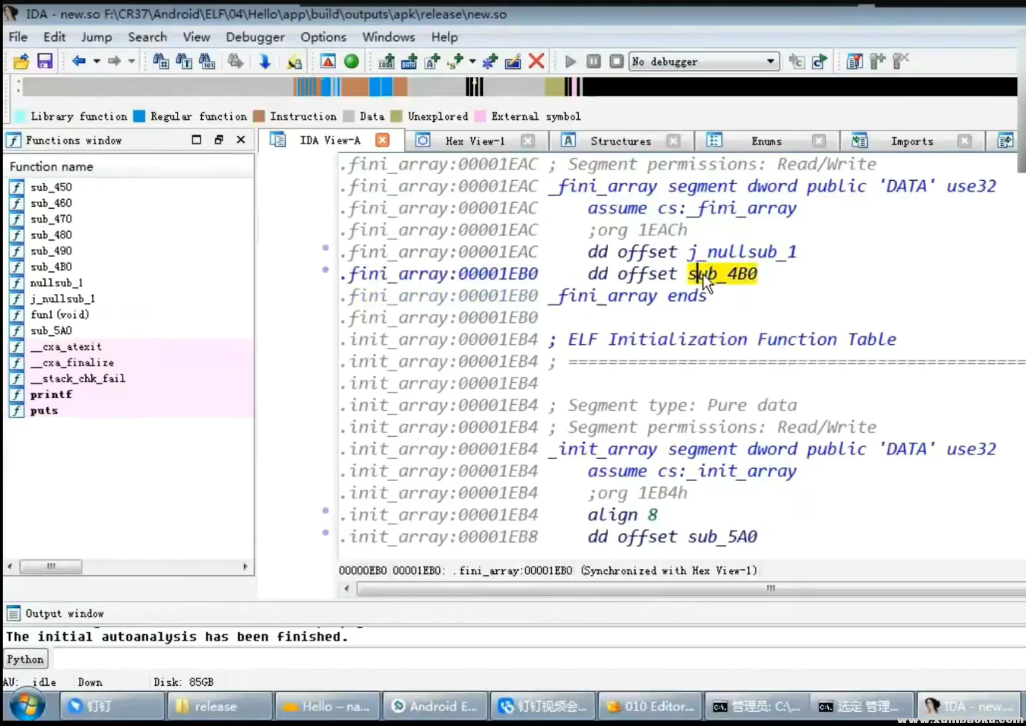This screenshot has height=726, width=1026.
Task: Expand the forward navigation history arrow
Action: click(131, 62)
